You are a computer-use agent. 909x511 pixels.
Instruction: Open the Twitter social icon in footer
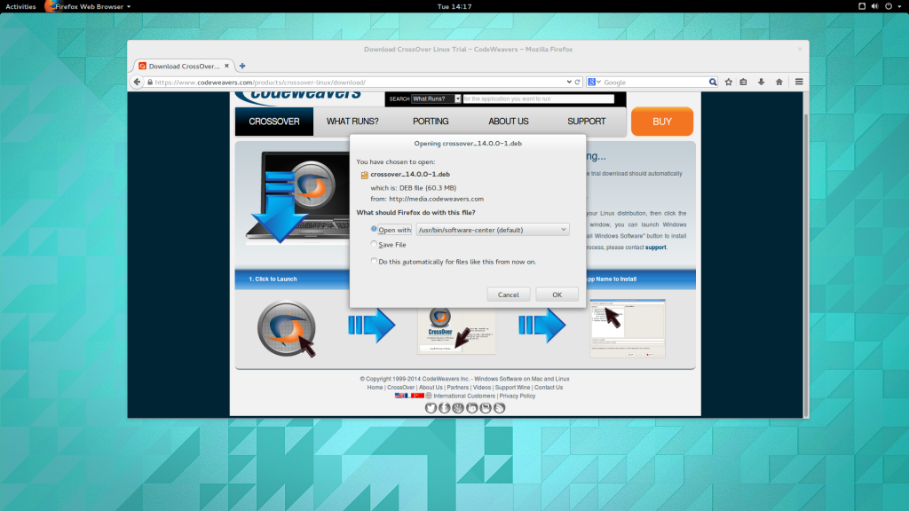coord(431,408)
